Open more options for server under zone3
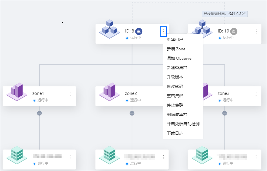This screenshot has width=267, height=171. tap(256, 157)
